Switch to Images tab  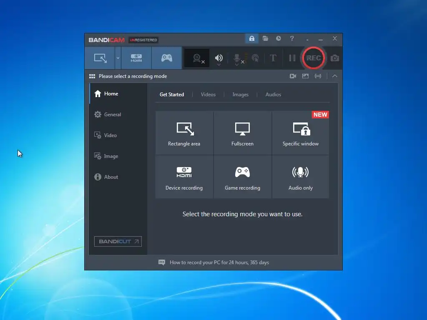tap(240, 95)
